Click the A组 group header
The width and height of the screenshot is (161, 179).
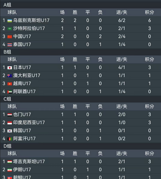click(7, 5)
